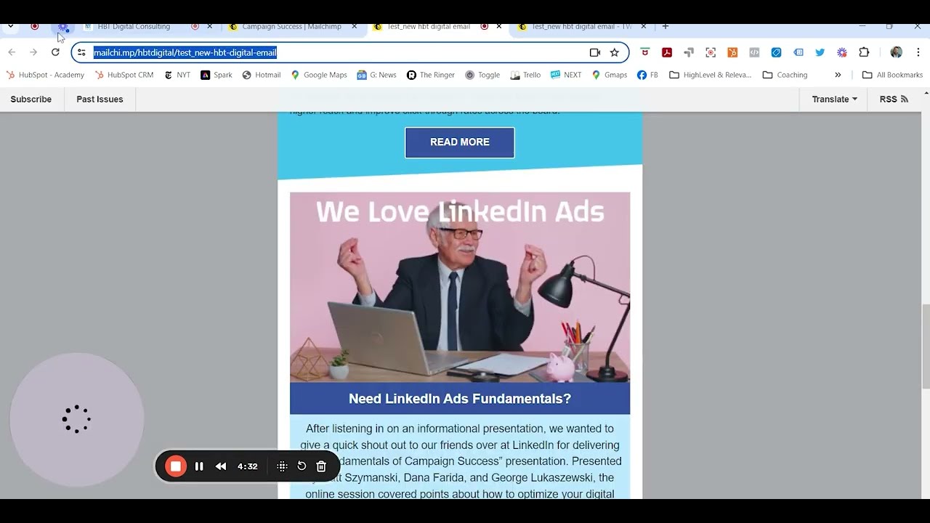The width and height of the screenshot is (930, 523).
Task: Open the HubSpot - Academy bookmark
Action: pos(45,75)
